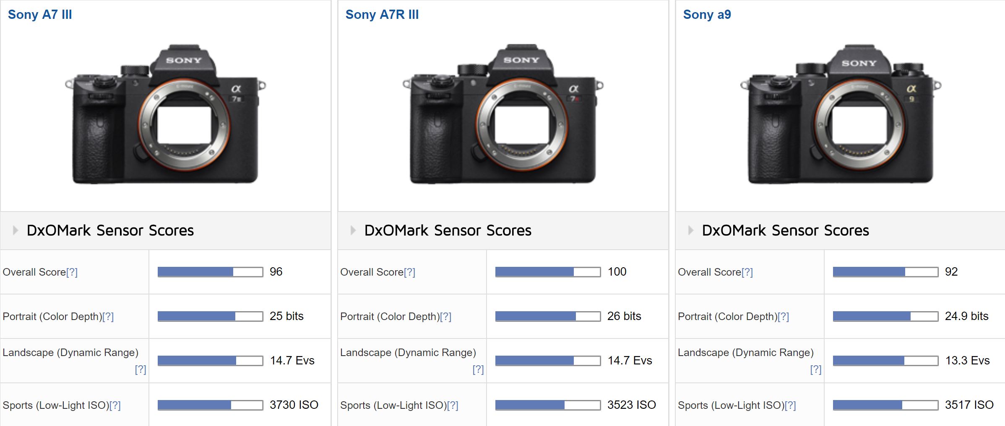The image size is (1005, 426).
Task: Click the help icon beside A7R III Portrait Color Depth
Action: (x=446, y=317)
